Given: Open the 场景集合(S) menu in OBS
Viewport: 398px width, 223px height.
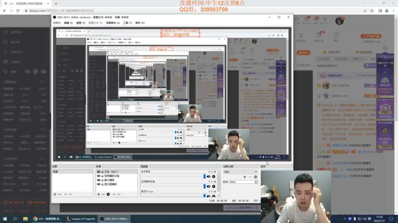Looking at the screenshot, I should (x=113, y=23).
